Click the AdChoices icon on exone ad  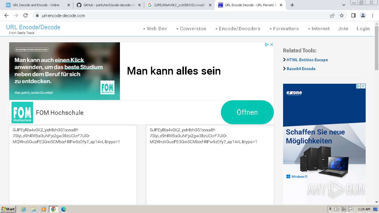(x=358, y=86)
